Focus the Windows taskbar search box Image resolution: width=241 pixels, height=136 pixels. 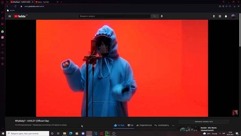(x=27, y=133)
